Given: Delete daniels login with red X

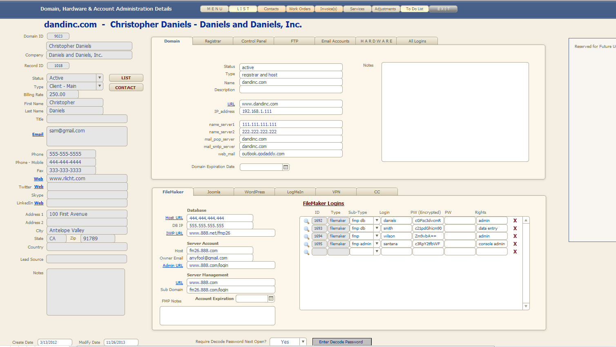Looking at the screenshot, I should (x=515, y=221).
